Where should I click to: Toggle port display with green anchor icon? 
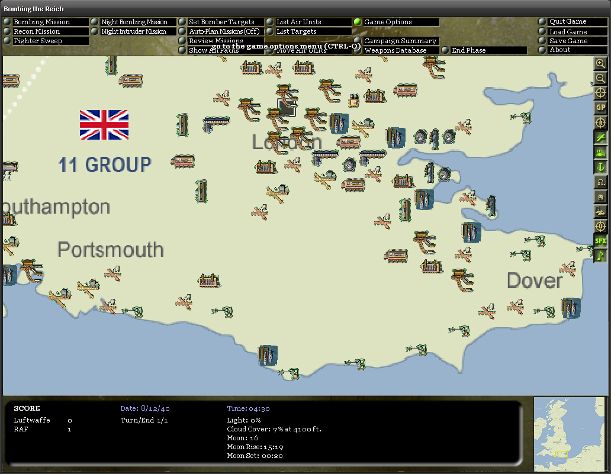[600, 167]
